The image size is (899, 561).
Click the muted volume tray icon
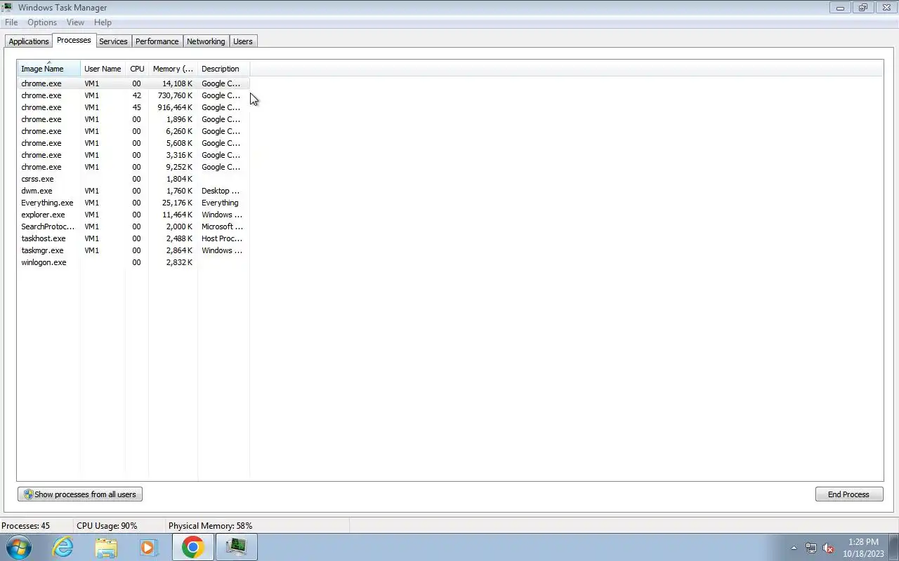click(828, 548)
